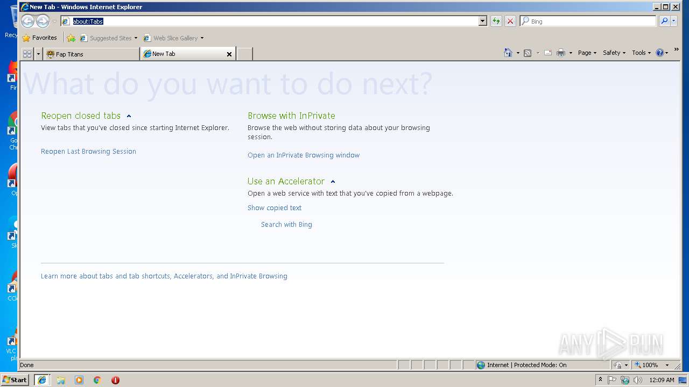Click the Bing search box
689x387 pixels.
click(x=588, y=21)
